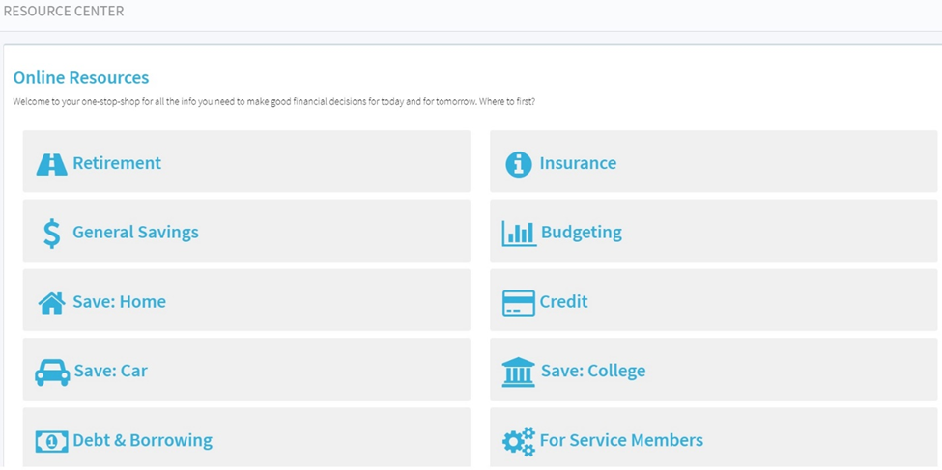Navigate to the Budgeting resources
This screenshot has width=942, height=470.
pyautogui.click(x=582, y=233)
